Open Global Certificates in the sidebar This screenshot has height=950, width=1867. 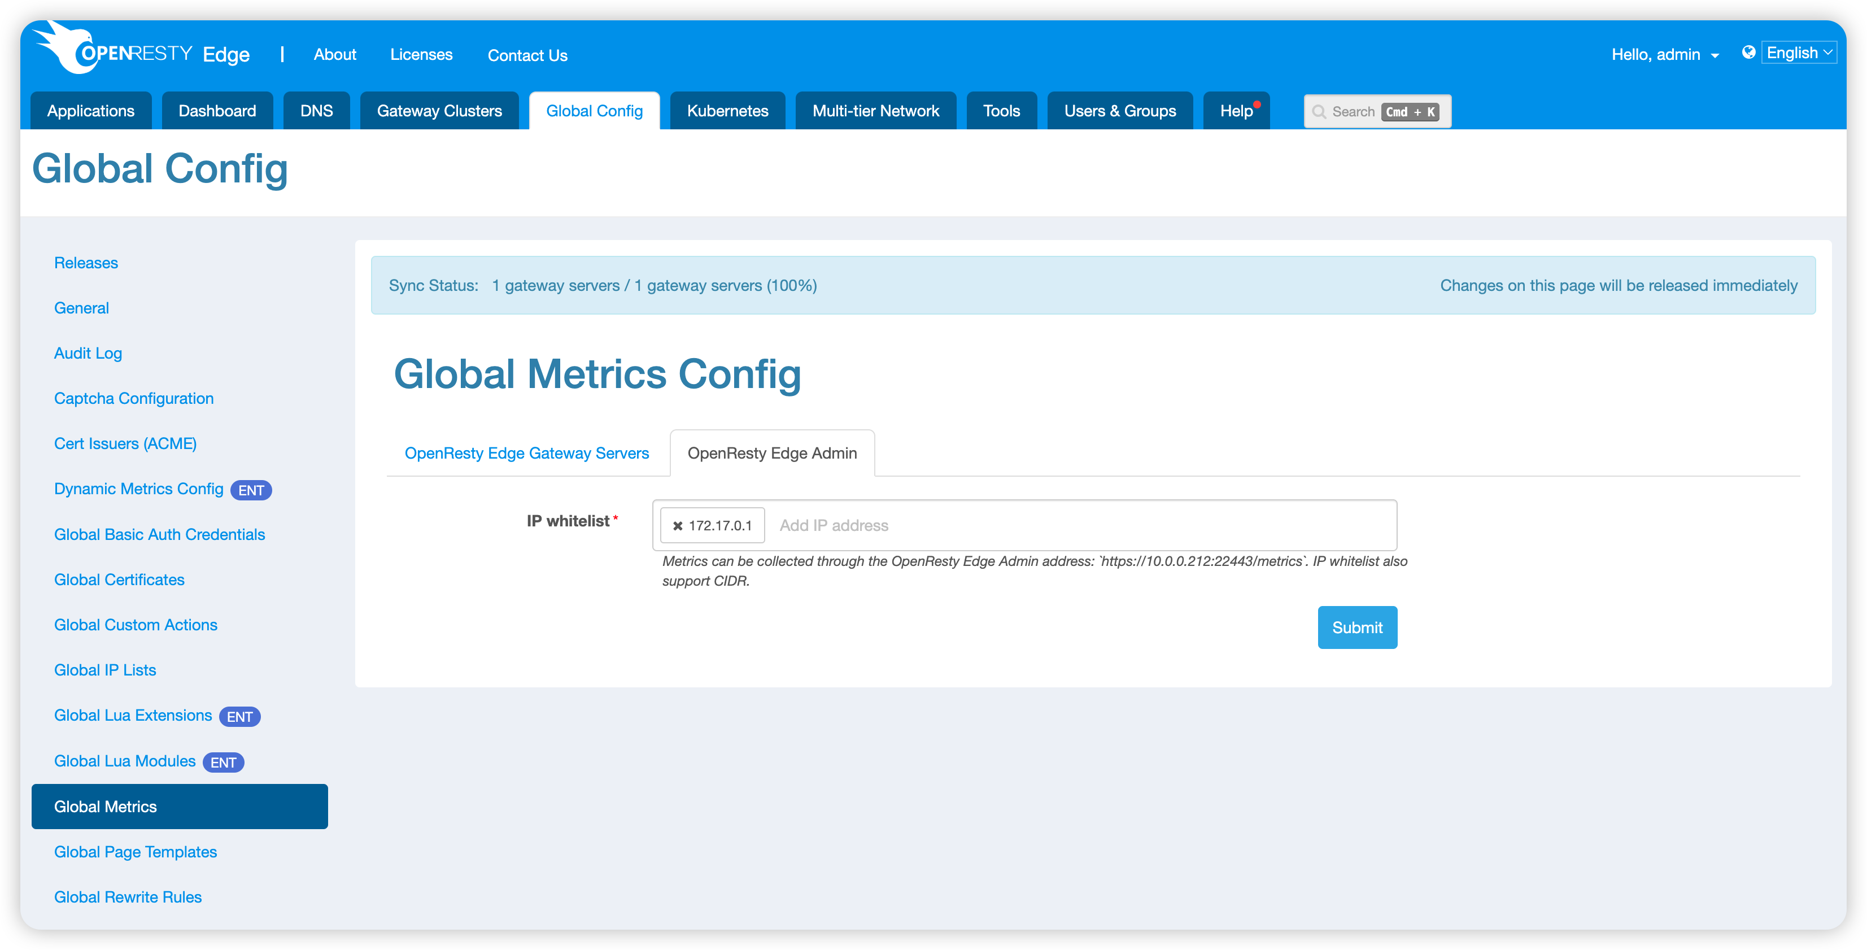pos(119,579)
